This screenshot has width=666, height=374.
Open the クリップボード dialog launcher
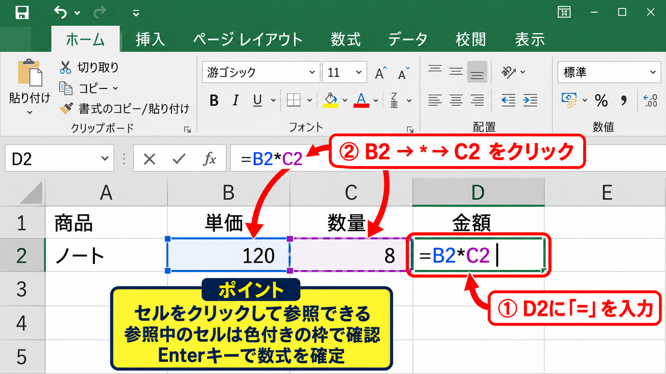click(x=187, y=130)
